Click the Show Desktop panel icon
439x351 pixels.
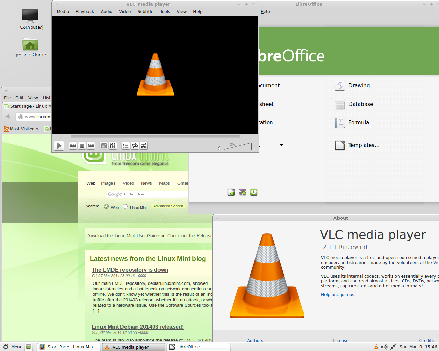coord(29,347)
